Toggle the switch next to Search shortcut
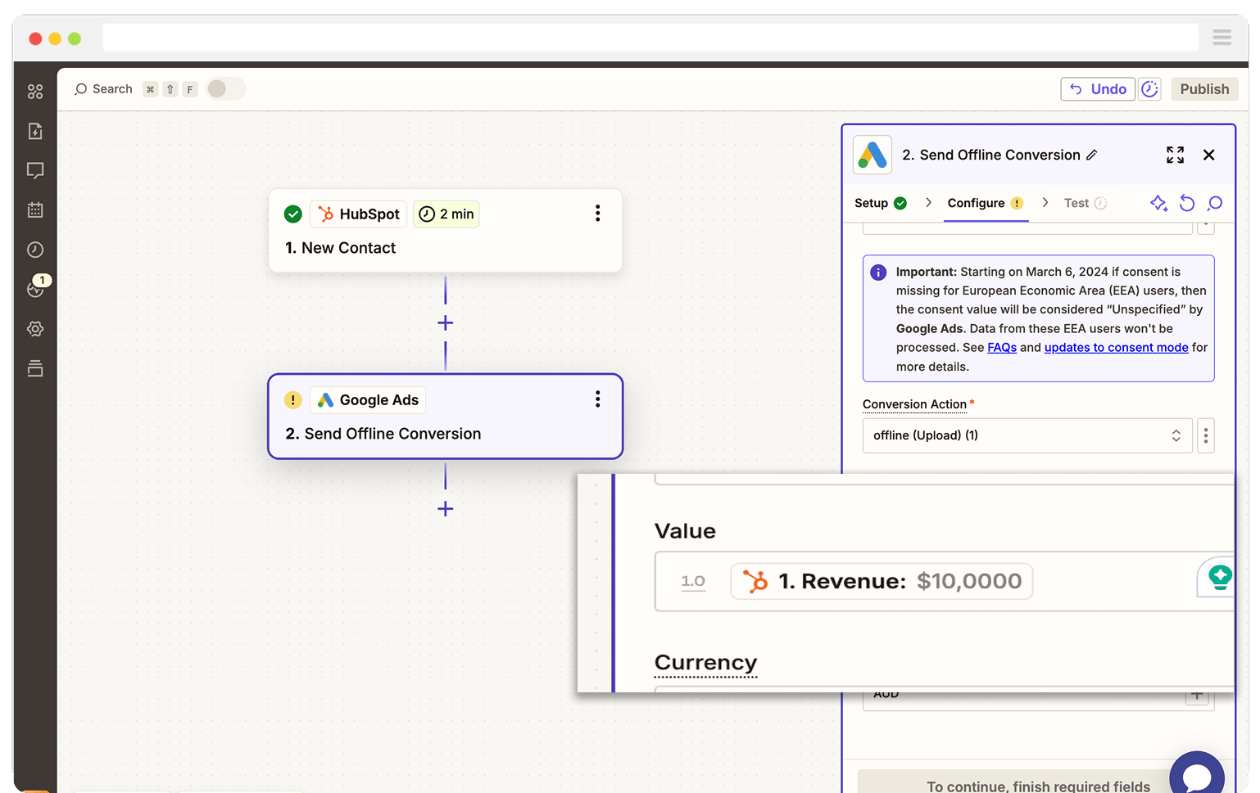Screen dimensions: 1260x793 (225, 88)
